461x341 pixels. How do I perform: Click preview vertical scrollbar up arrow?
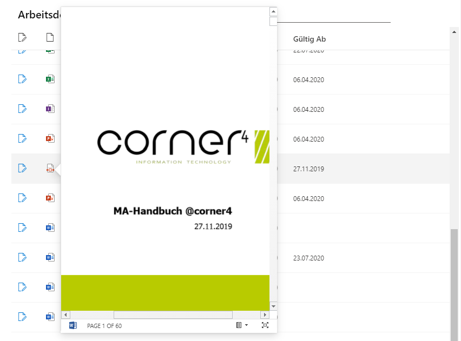coord(273,11)
